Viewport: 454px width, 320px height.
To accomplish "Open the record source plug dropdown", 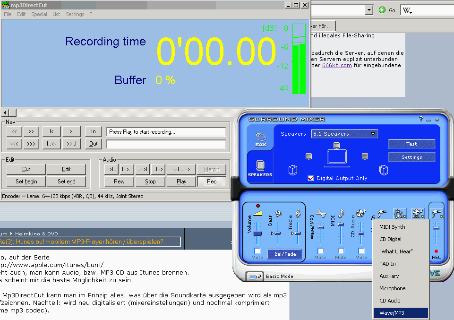I will 437,214.
